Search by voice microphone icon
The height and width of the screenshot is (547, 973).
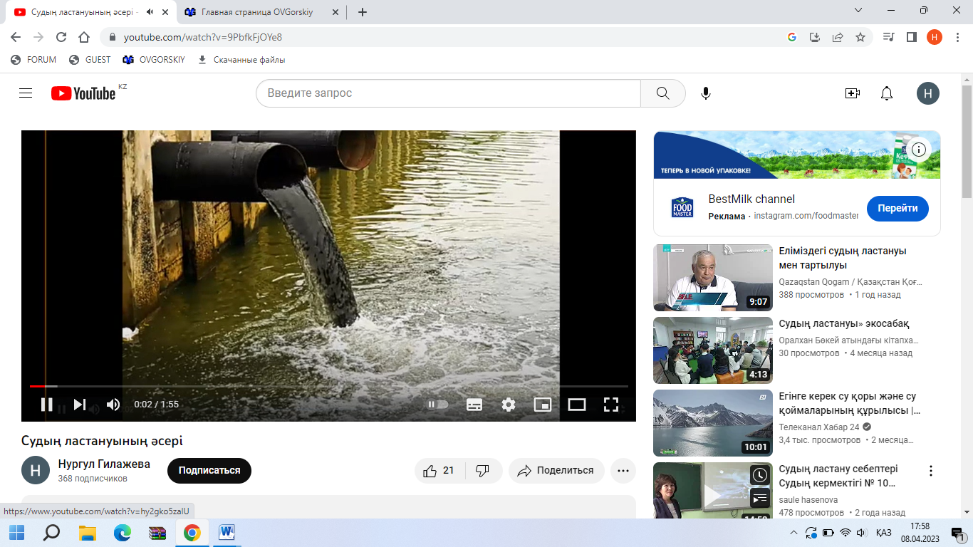[x=706, y=93]
